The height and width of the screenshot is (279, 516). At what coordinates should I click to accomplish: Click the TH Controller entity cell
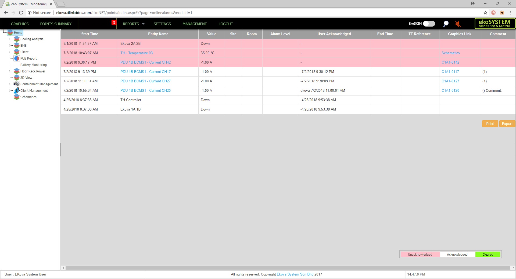(158, 100)
